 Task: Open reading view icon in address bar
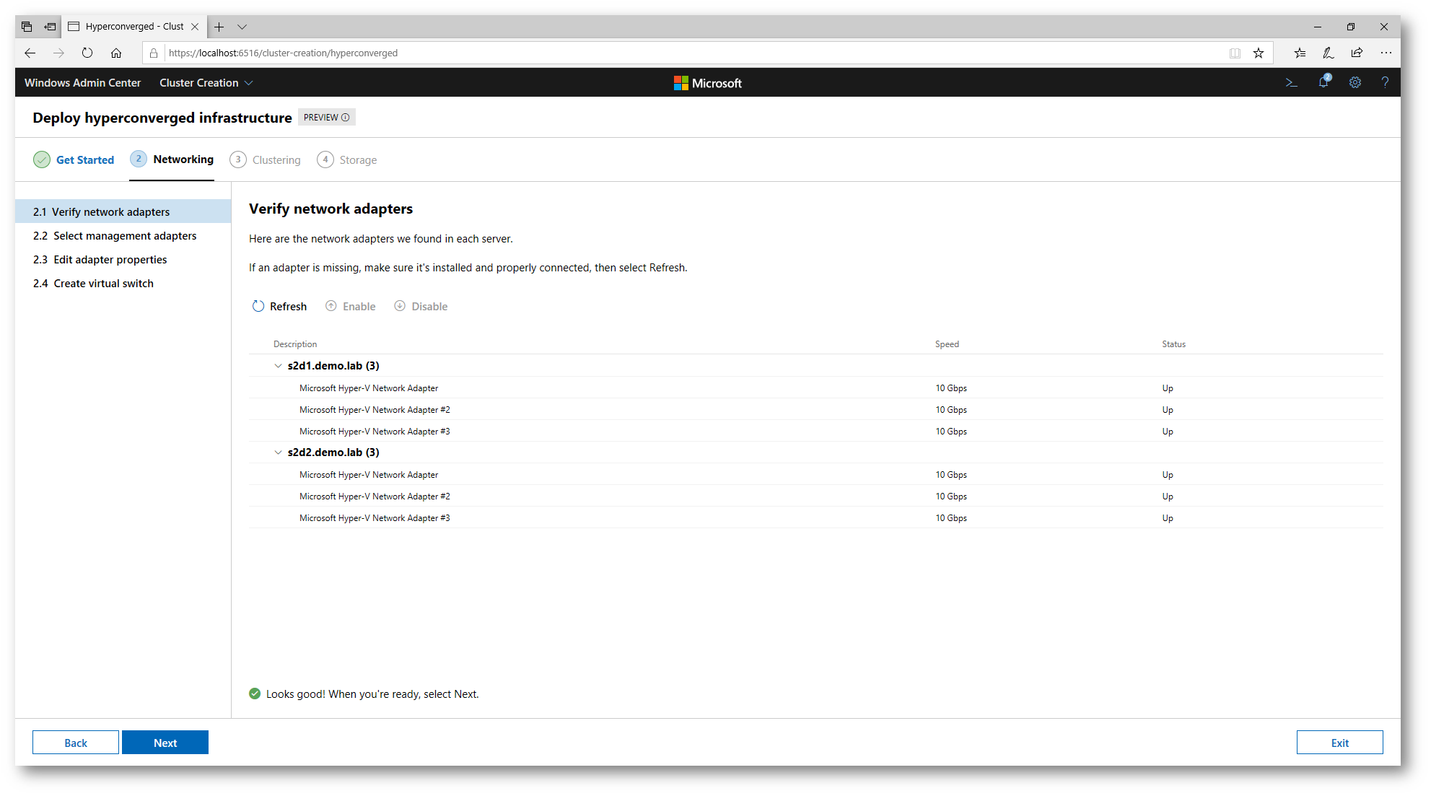pos(1235,53)
